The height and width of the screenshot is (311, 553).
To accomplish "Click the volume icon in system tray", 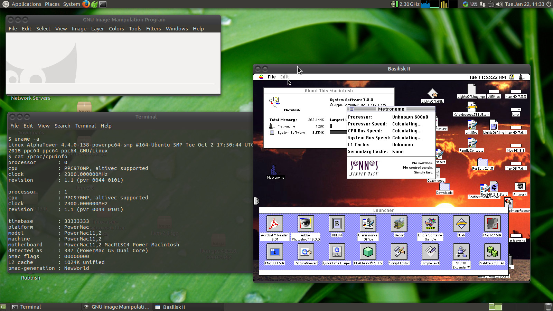I will 499,4.
